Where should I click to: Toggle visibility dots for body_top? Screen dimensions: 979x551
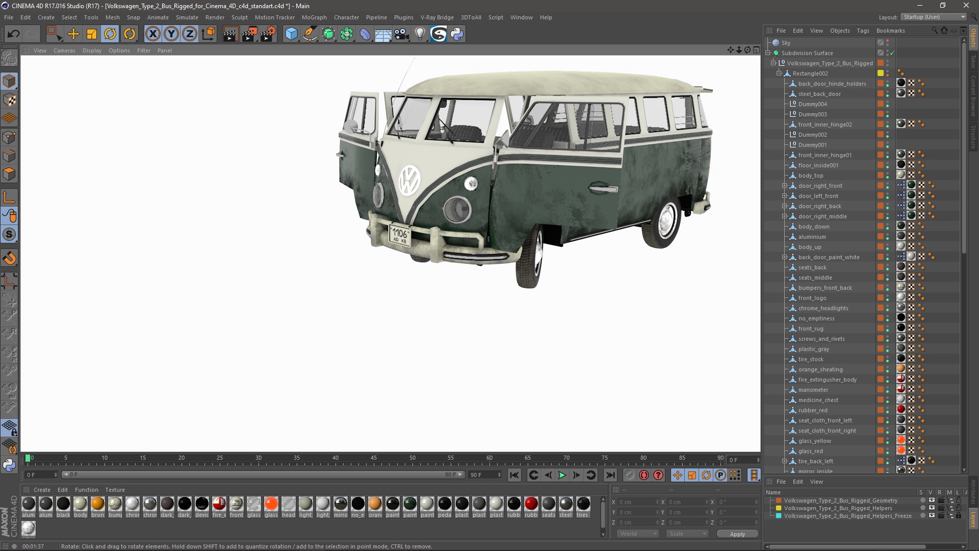(x=887, y=176)
